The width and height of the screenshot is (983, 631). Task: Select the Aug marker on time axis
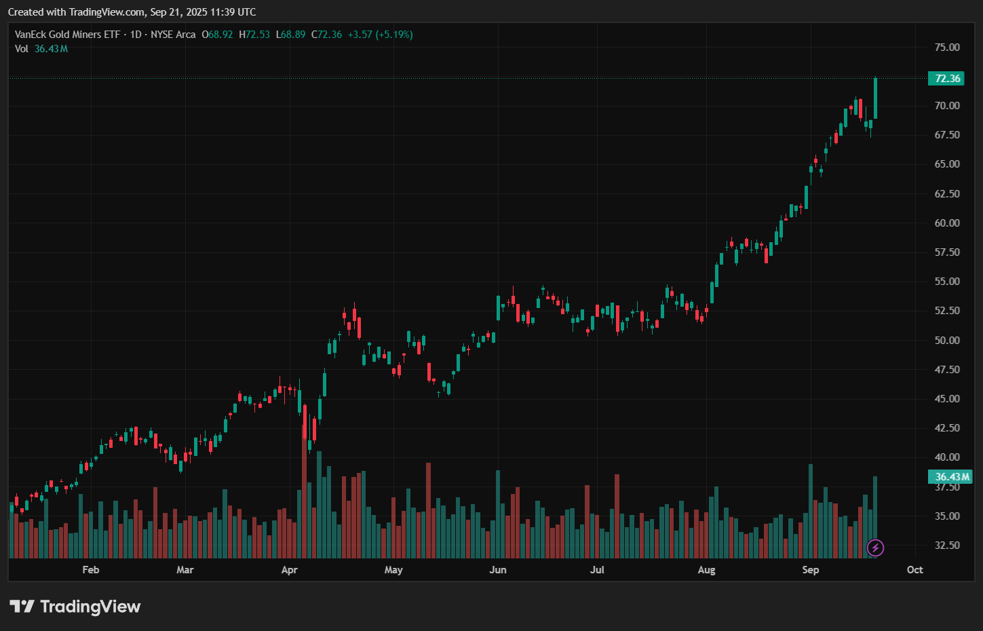[x=706, y=570]
